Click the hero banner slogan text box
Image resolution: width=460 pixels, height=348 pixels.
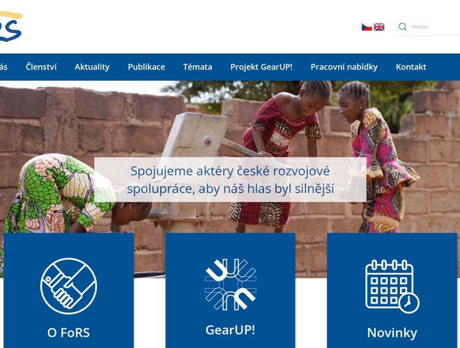pyautogui.click(x=230, y=180)
